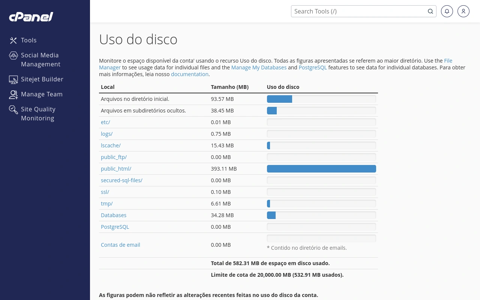Click the user account icon
Screen dimensions: 480x300
(x=463, y=11)
